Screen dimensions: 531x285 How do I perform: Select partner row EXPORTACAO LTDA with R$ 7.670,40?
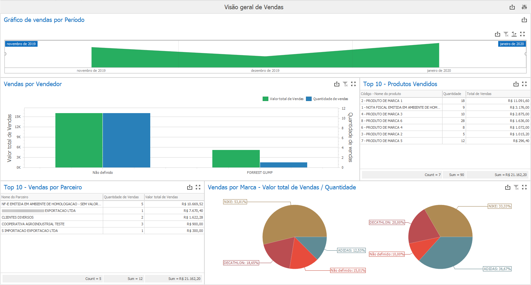pos(102,211)
